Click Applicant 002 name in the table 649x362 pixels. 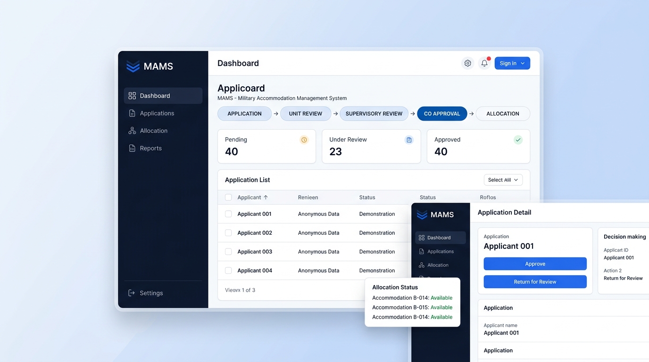[255, 233]
